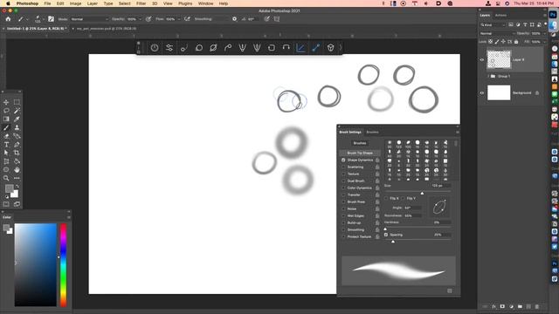Click the power icon in floating plugin toolbar
559x314 pixels.
point(155,48)
